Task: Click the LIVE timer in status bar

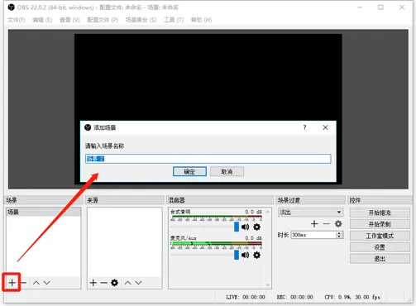Action: [x=246, y=297]
